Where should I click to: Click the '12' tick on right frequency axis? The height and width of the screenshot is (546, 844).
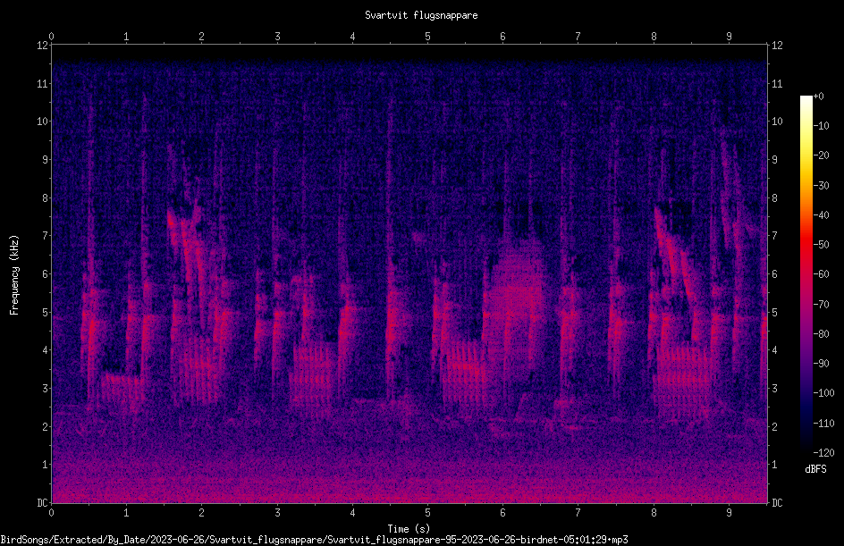click(777, 46)
